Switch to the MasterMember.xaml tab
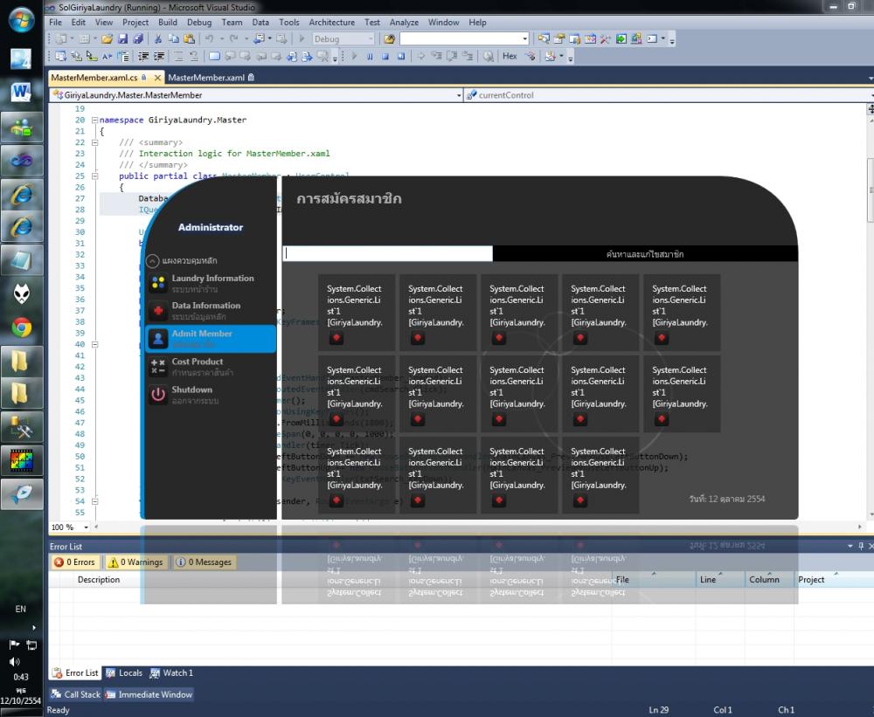The height and width of the screenshot is (717, 874). tap(206, 78)
